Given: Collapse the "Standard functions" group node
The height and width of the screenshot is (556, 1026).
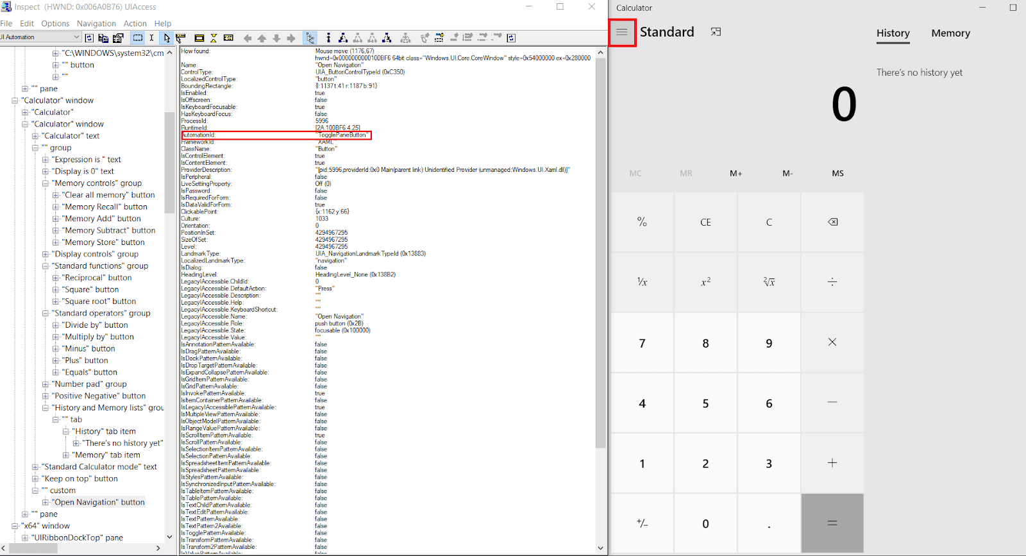Looking at the screenshot, I should point(46,266).
